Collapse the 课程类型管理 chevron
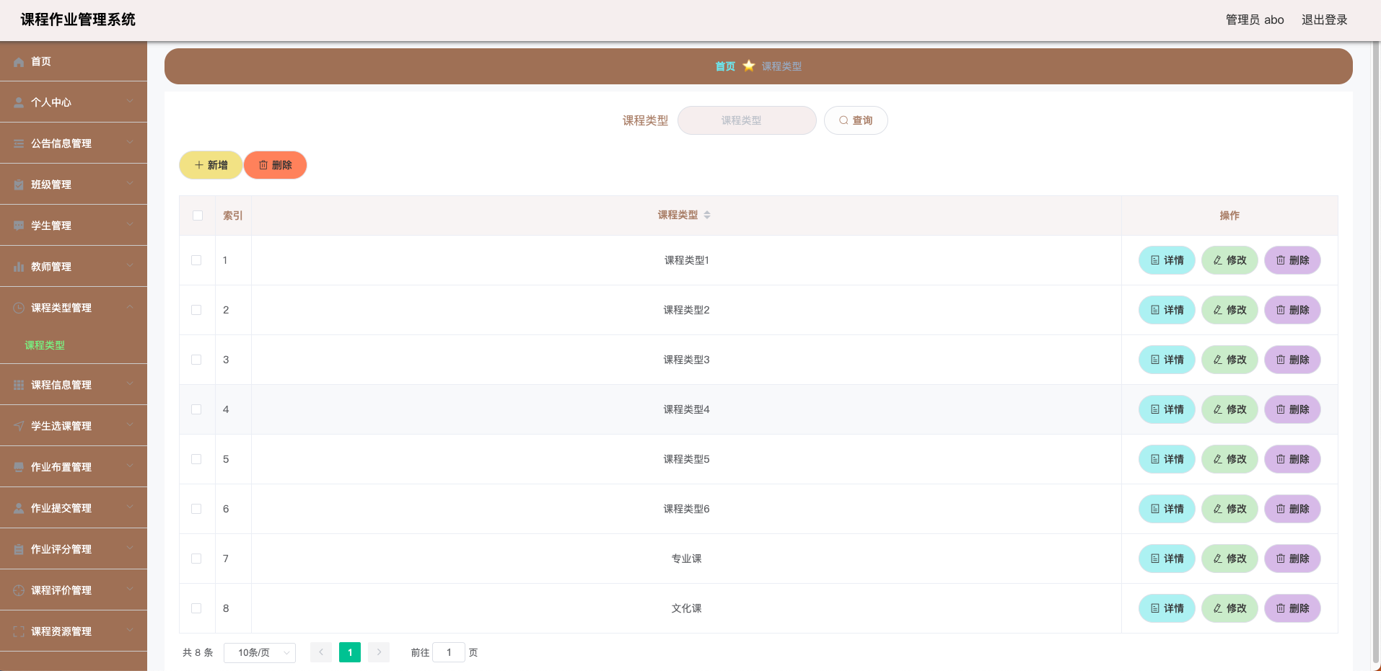The image size is (1381, 671). [x=130, y=307]
